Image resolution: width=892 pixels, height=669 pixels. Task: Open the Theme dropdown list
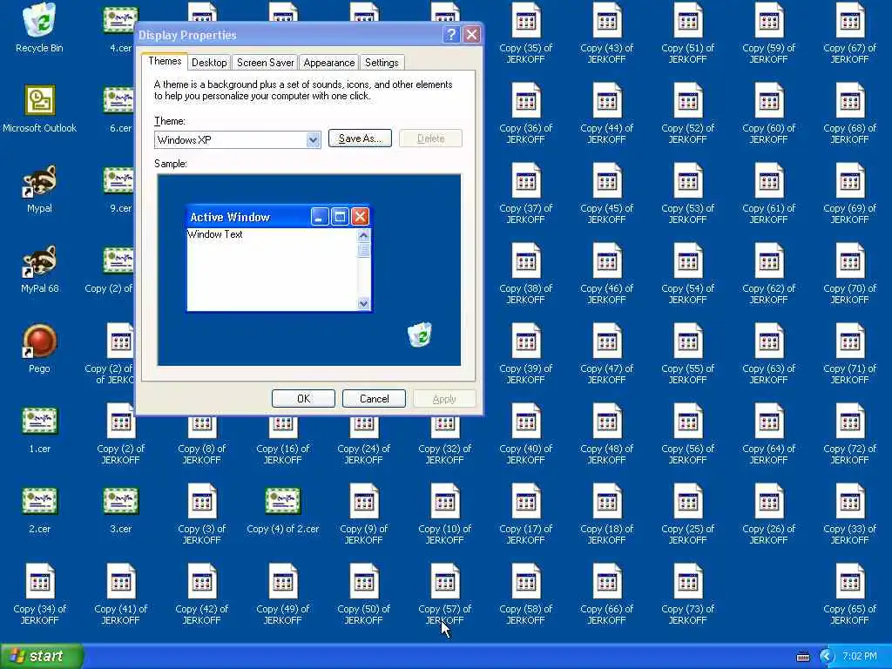(313, 139)
